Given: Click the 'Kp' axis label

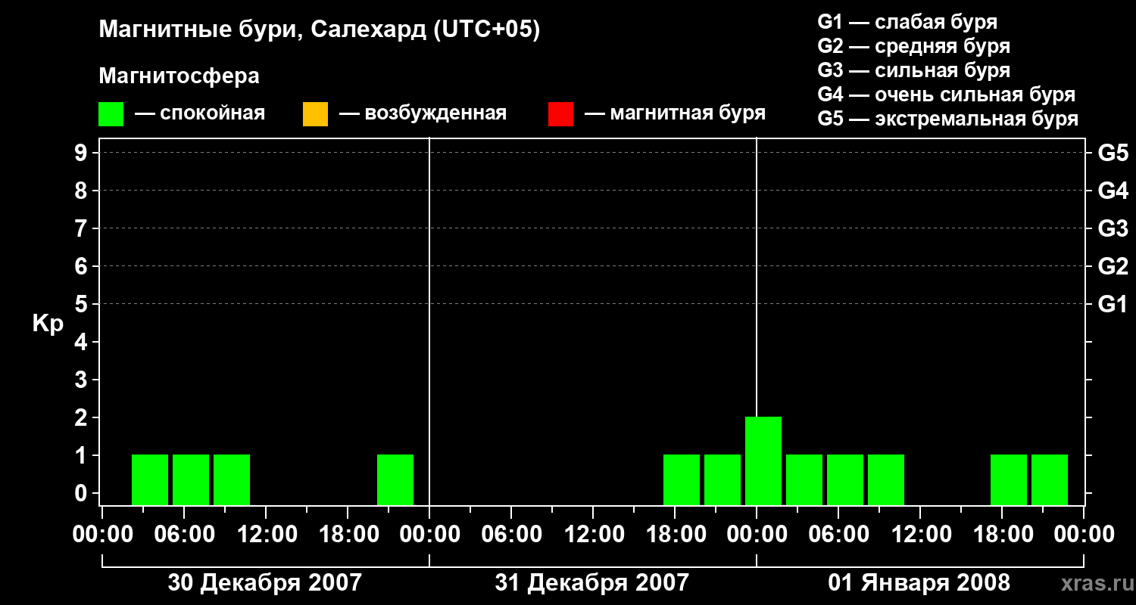Looking at the screenshot, I should 48,324.
